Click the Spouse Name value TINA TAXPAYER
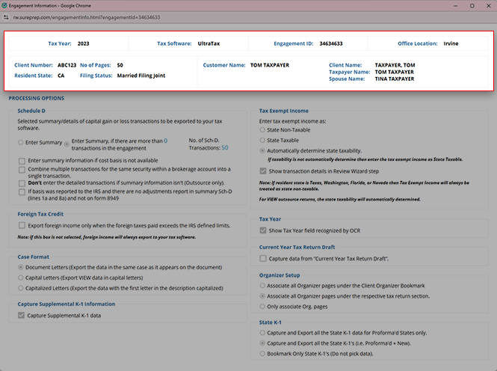This screenshot has height=371, width=497. pyautogui.click(x=395, y=79)
